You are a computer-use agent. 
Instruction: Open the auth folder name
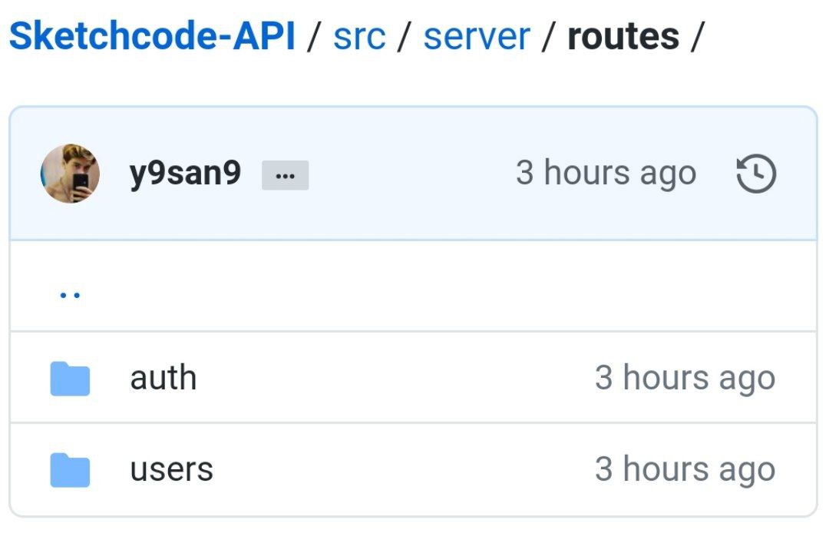[x=163, y=378]
